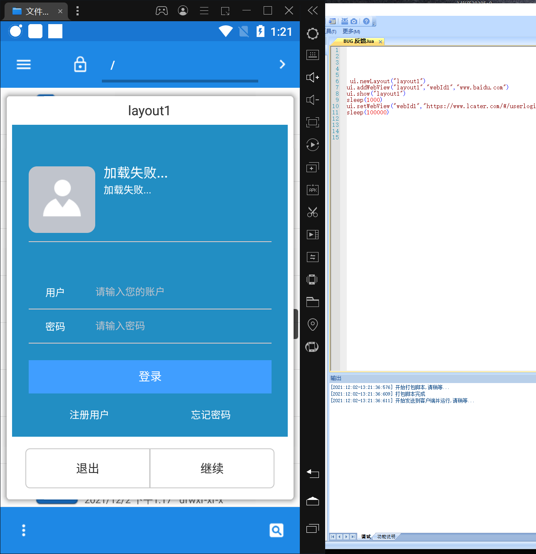Click the shake device icon
The image size is (536, 554).
point(312,279)
